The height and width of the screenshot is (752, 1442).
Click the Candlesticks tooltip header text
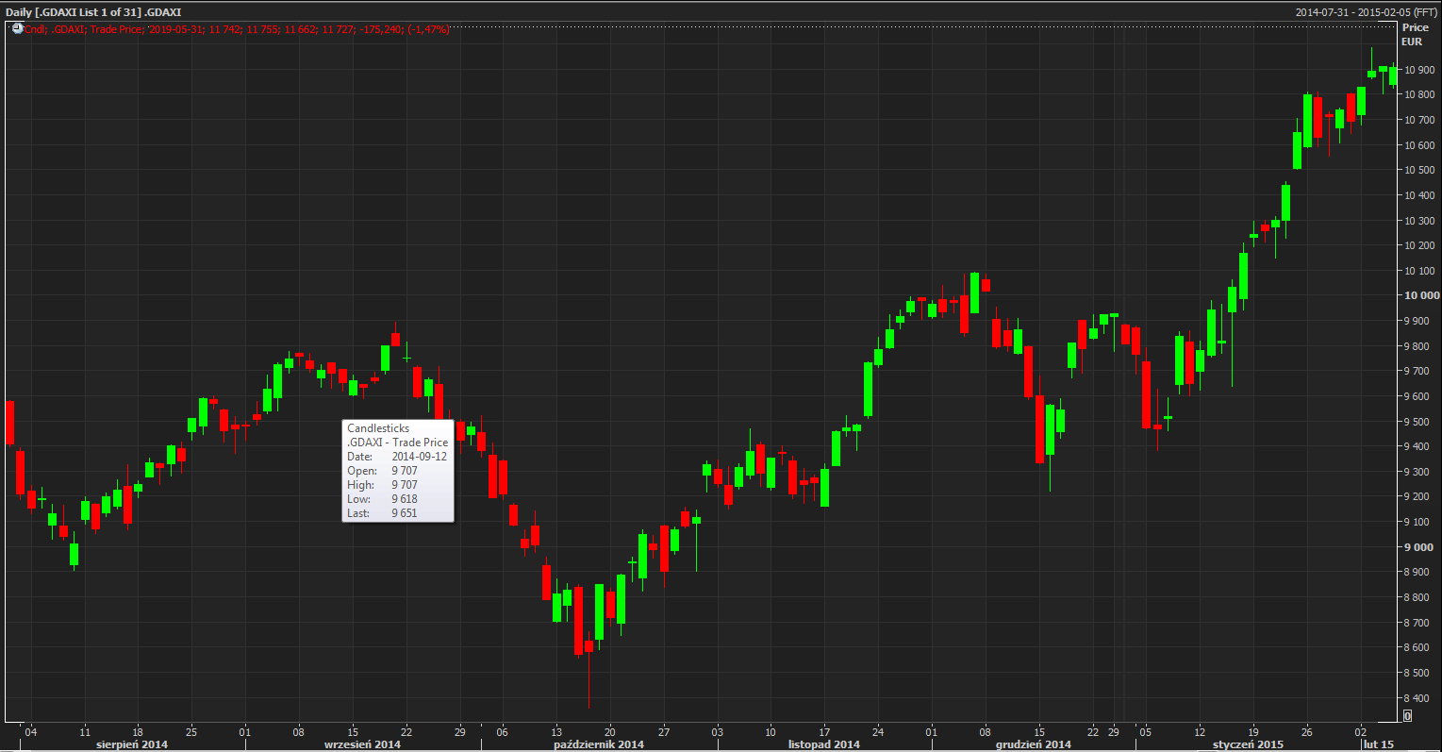[x=378, y=428]
